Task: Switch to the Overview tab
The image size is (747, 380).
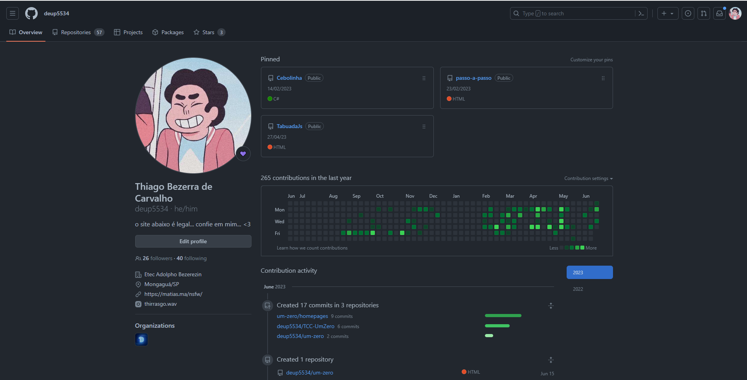Action: pyautogui.click(x=26, y=32)
